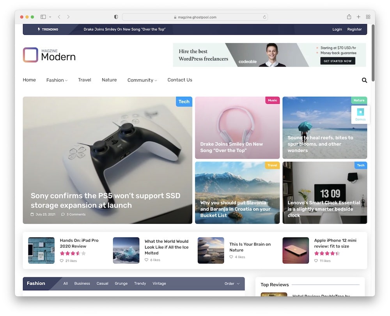Open the 3 Comments link

tap(76, 214)
